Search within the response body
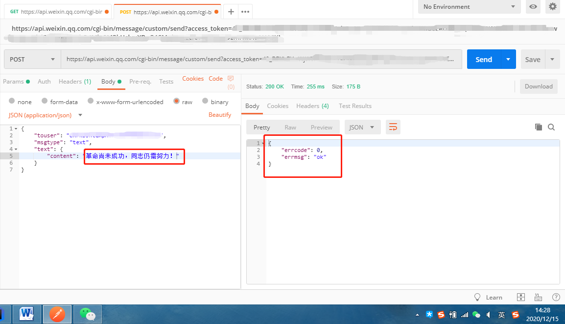 (x=551, y=127)
